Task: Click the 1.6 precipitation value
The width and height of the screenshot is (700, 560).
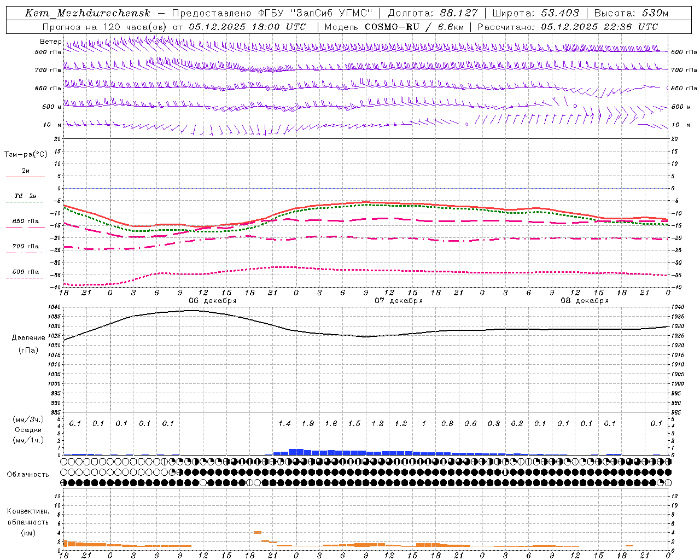Action: tap(331, 424)
